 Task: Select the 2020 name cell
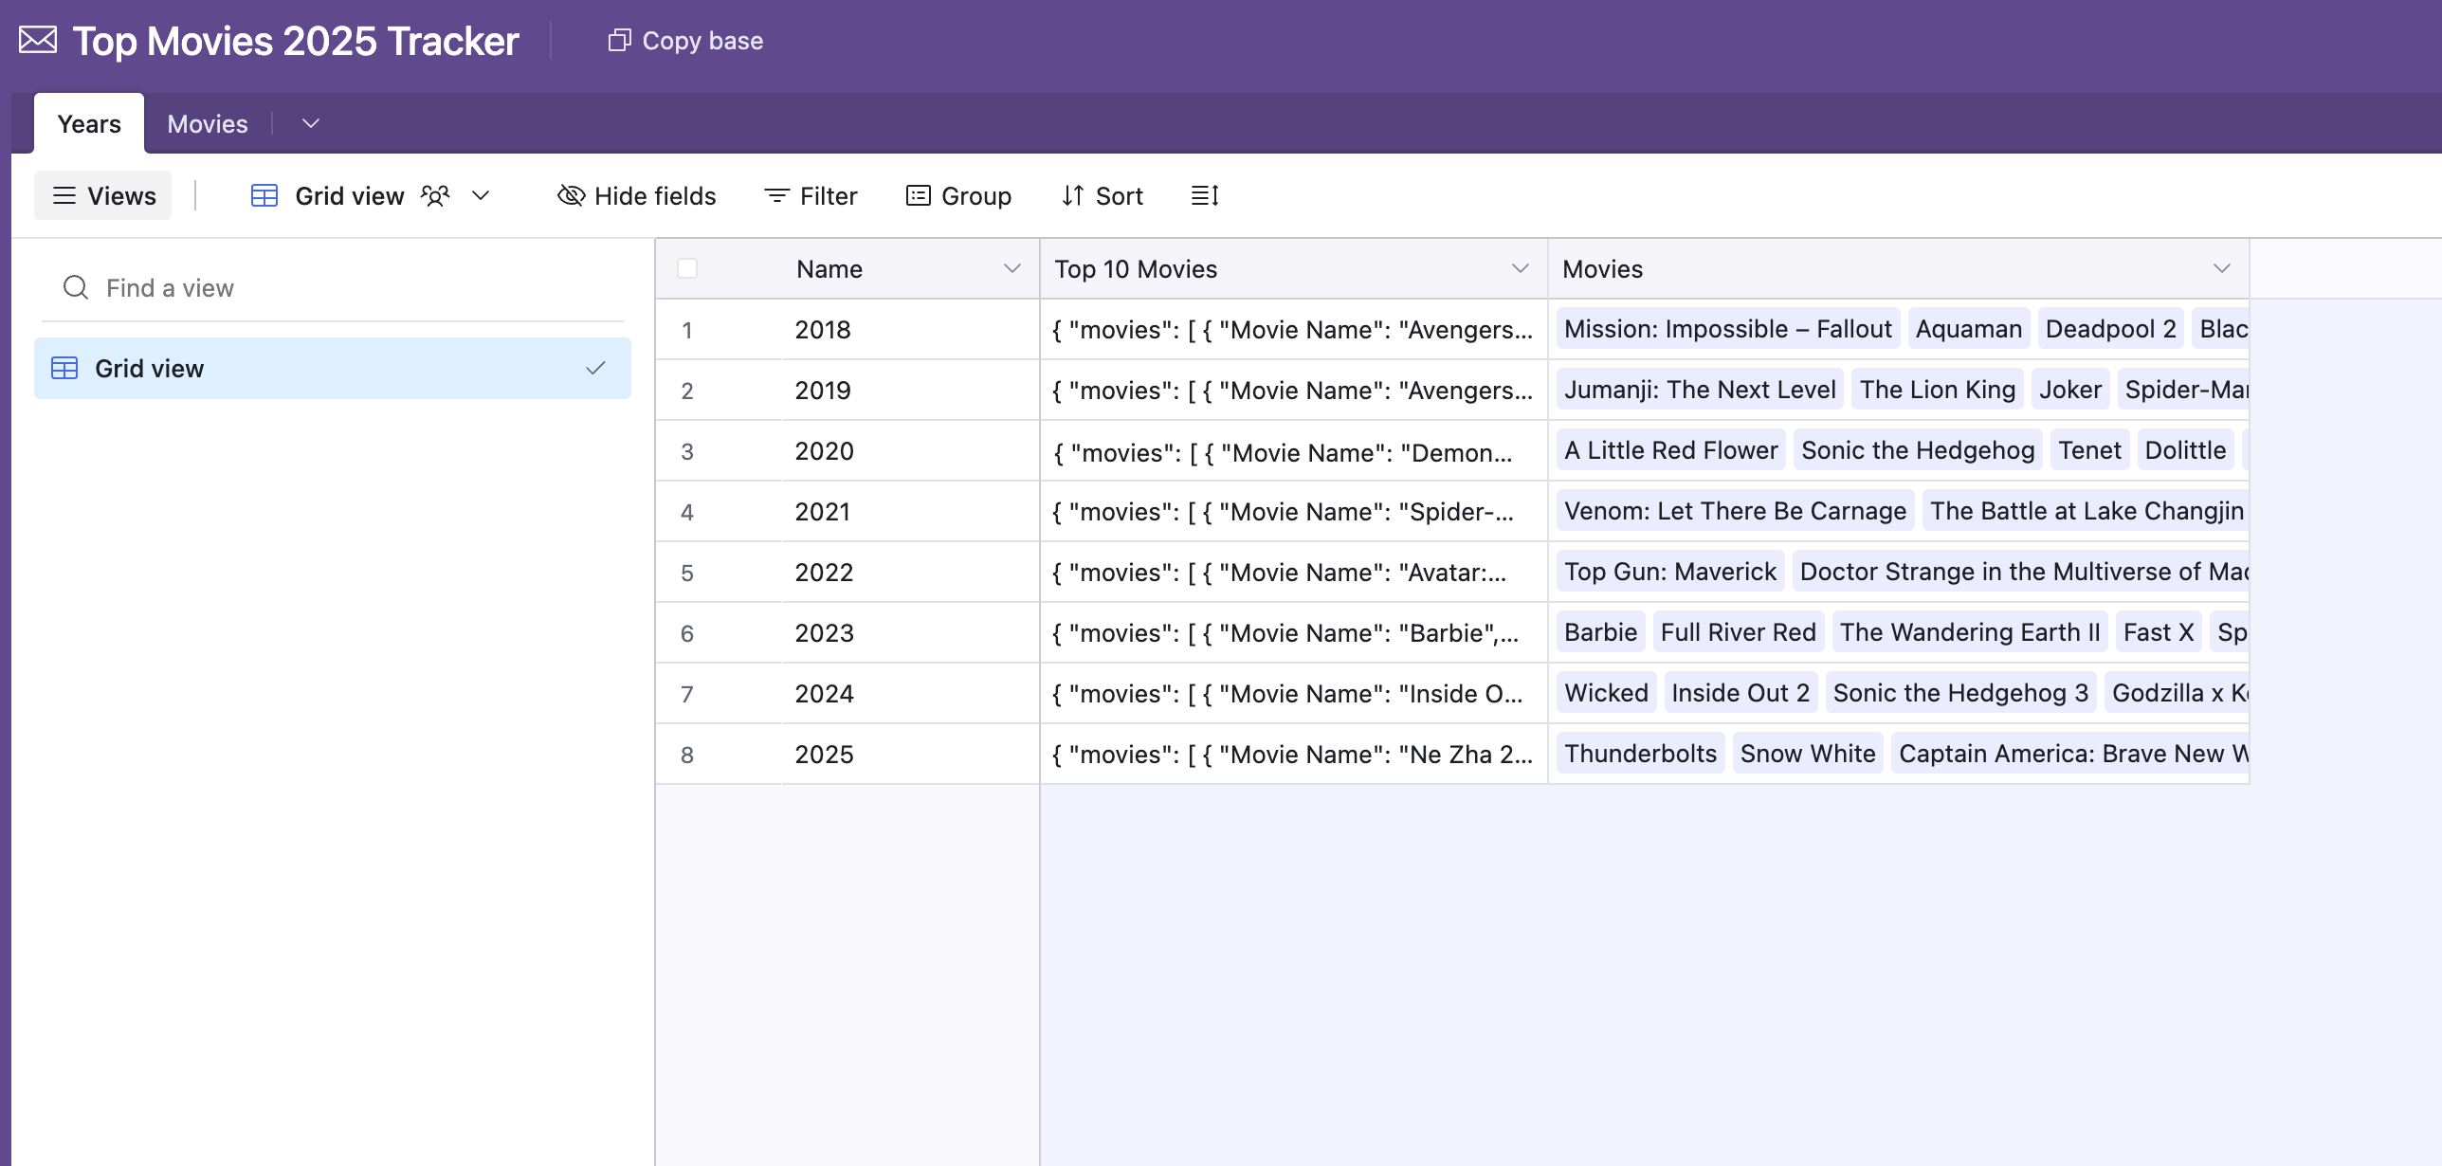[911, 450]
